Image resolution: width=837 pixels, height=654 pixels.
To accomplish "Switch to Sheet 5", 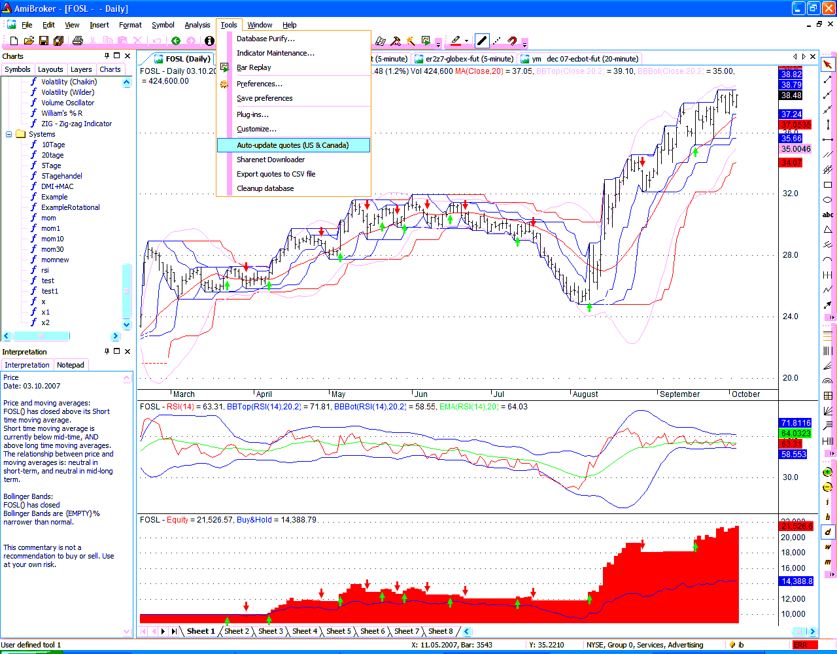I will [339, 631].
